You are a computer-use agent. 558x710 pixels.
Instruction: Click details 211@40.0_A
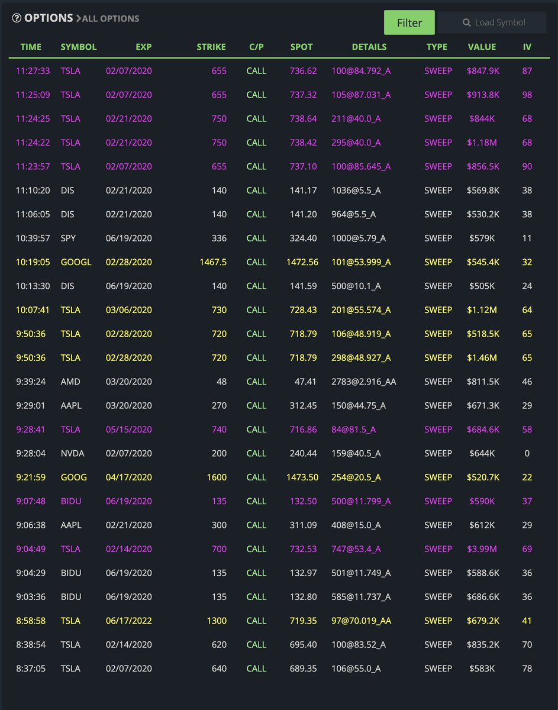click(356, 118)
